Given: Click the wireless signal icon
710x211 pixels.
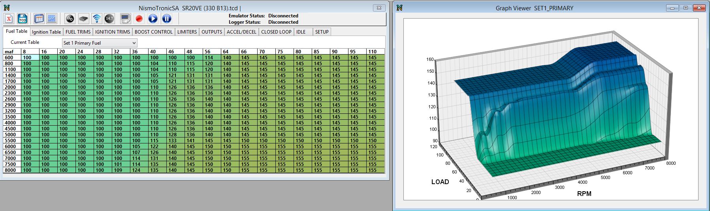Looking at the screenshot, I should 96,19.
